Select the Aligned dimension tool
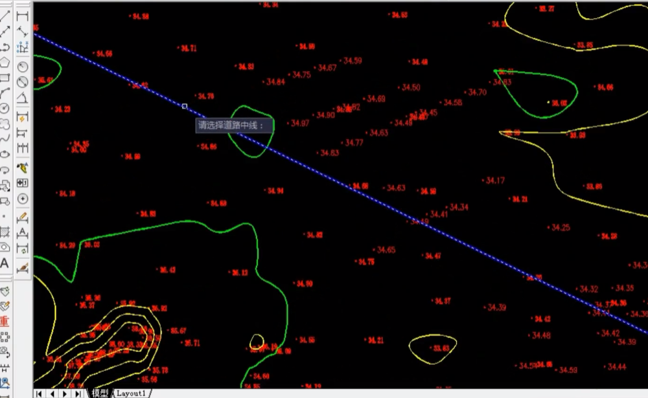 point(23,32)
